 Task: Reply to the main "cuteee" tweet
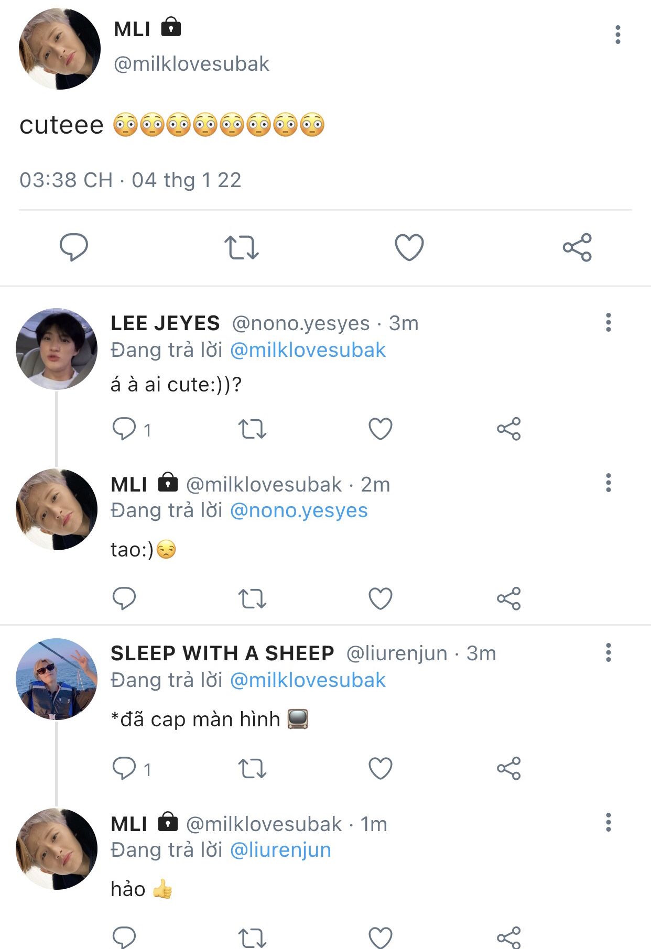pos(74,247)
